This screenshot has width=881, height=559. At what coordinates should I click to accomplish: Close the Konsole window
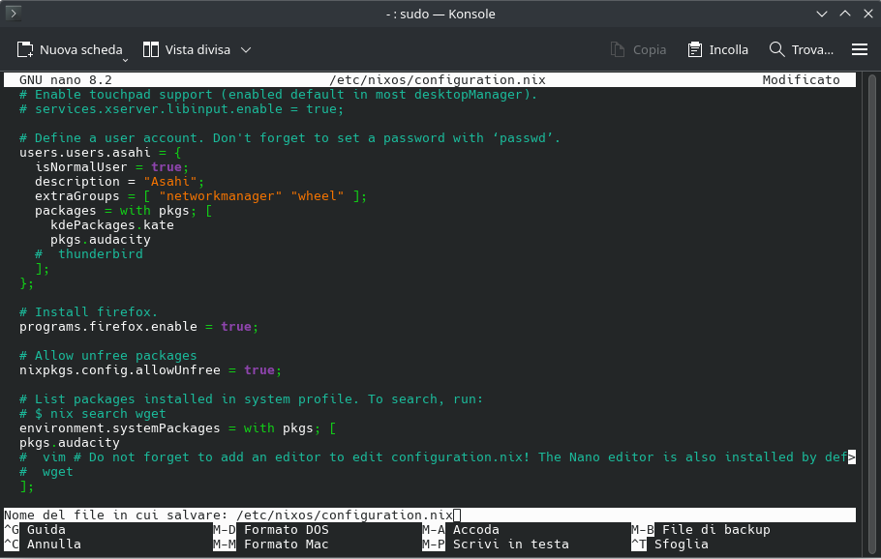click(864, 15)
